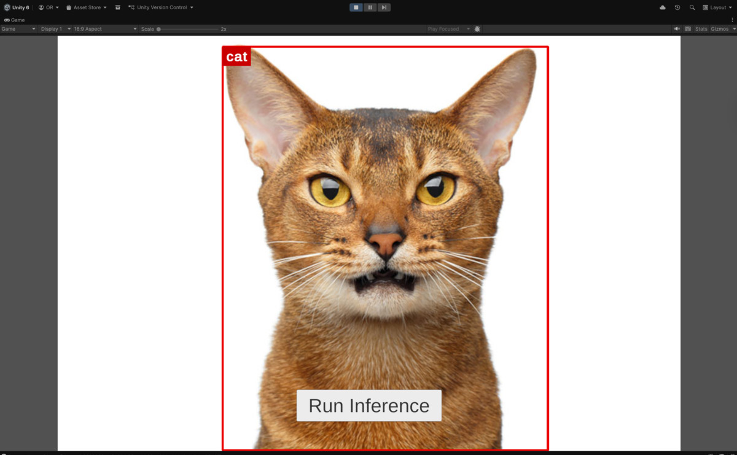737x455 pixels.
Task: Pause the game with the pause button
Action: (x=370, y=7)
